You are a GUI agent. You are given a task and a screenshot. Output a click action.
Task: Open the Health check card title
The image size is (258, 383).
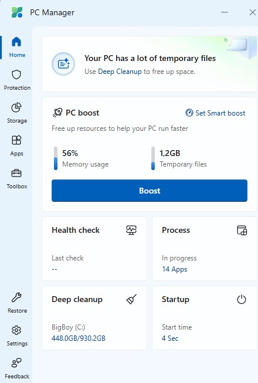click(76, 230)
